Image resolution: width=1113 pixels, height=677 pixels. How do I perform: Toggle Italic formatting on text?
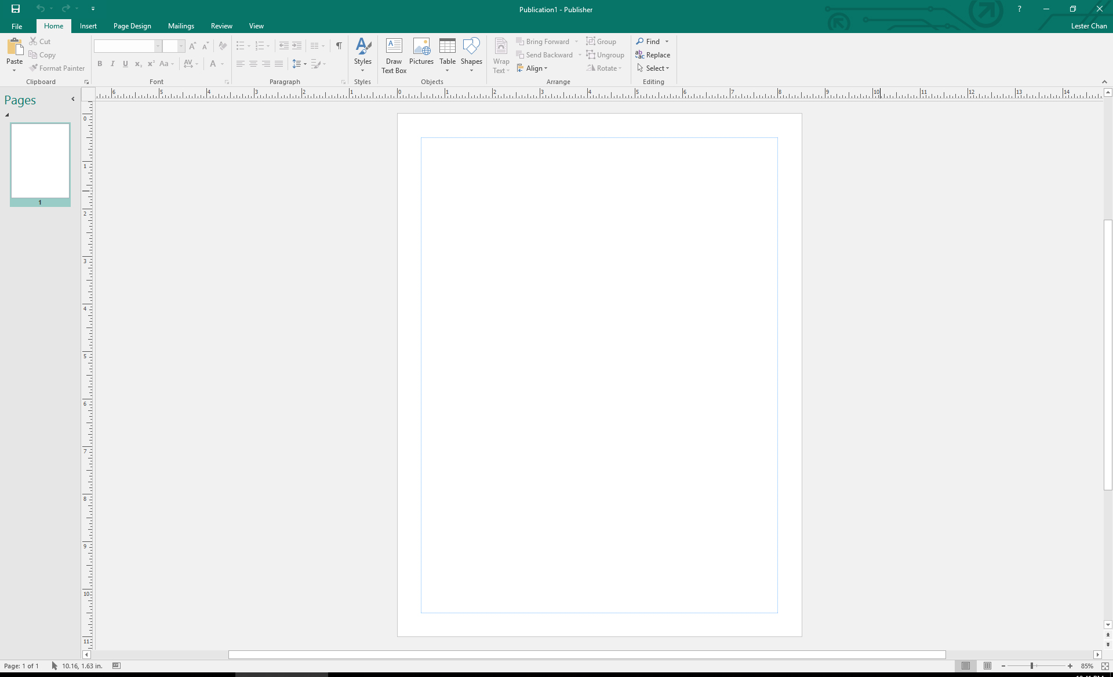point(112,64)
